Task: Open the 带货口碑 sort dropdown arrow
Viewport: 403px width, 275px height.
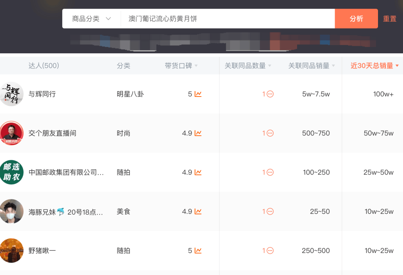Action: click(196, 66)
